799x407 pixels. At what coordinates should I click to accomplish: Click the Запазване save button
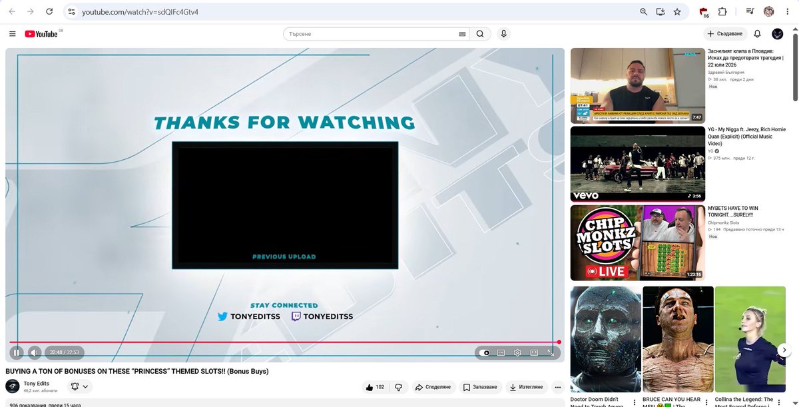point(480,387)
